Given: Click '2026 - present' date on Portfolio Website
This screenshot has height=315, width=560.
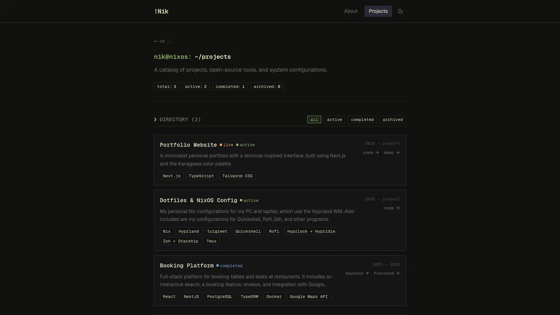Looking at the screenshot, I should tap(382, 143).
